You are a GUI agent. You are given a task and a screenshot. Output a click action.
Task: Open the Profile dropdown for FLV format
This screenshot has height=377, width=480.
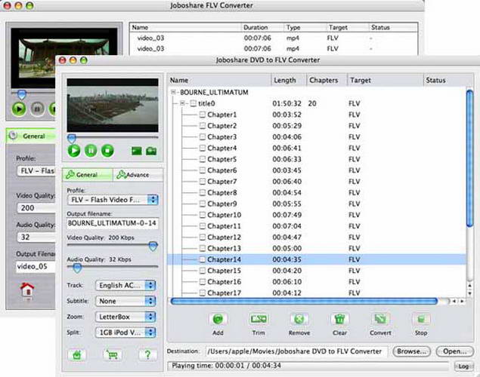tap(112, 200)
